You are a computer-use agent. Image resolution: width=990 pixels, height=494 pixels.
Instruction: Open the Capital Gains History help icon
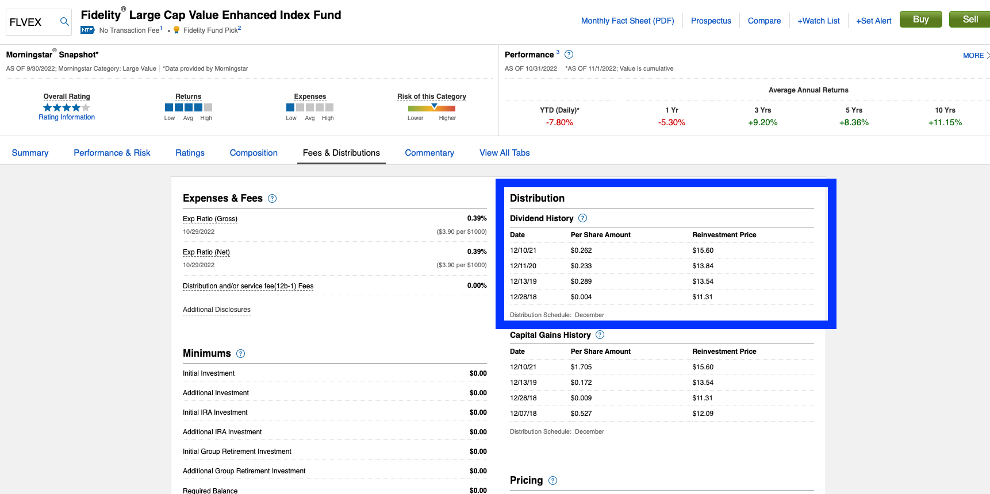[600, 335]
